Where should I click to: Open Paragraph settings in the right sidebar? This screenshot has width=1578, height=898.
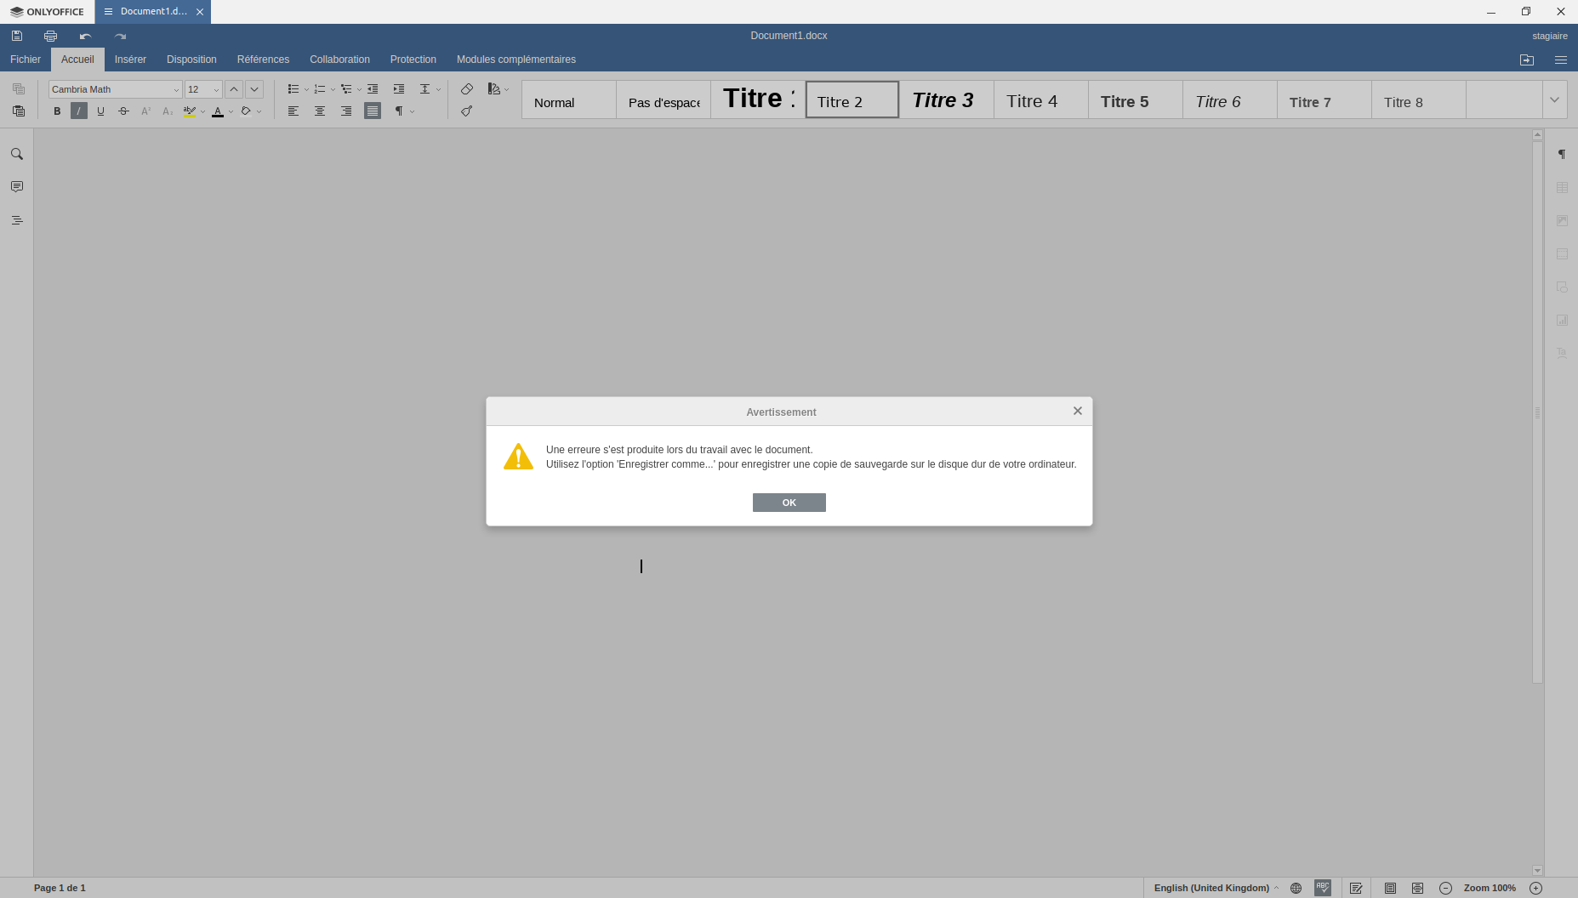pos(1563,154)
